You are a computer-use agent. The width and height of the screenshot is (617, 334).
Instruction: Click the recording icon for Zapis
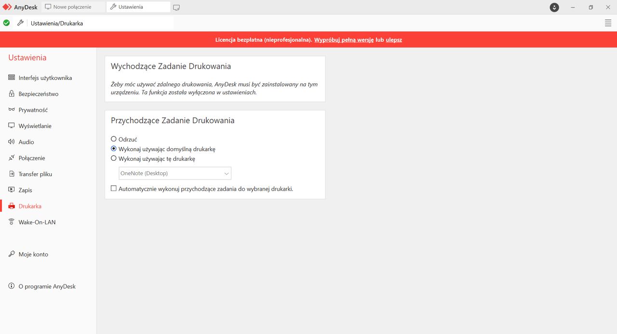[12, 190]
